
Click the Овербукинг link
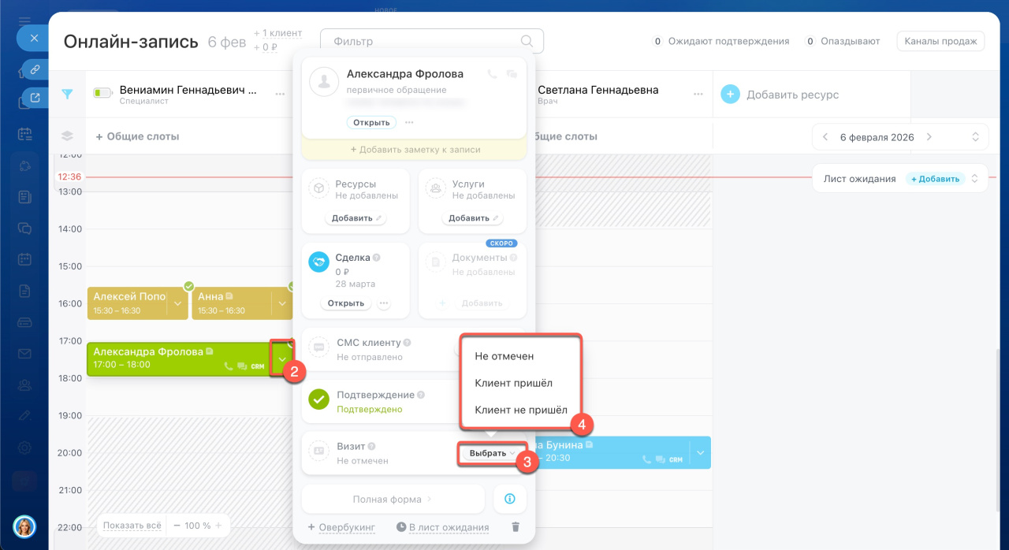pyautogui.click(x=346, y=527)
